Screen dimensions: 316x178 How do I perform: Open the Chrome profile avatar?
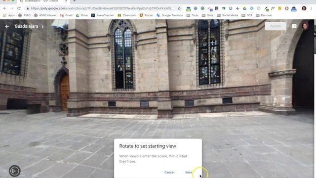click(x=304, y=8)
